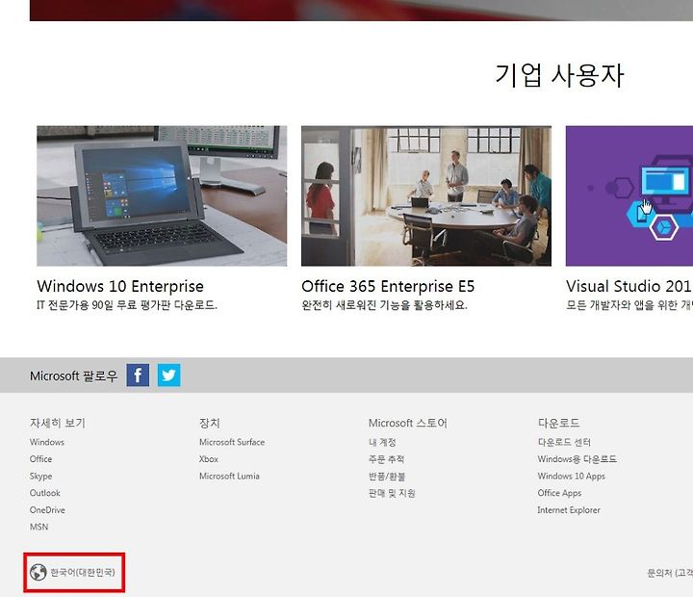
Task: Open the Windows 10 Apps link
Action: click(x=571, y=477)
